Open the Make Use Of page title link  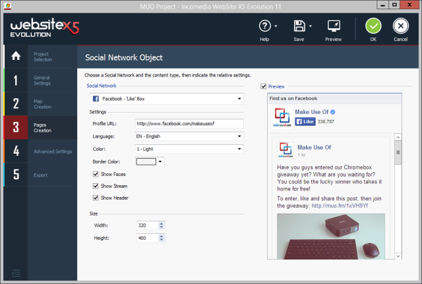point(312,112)
